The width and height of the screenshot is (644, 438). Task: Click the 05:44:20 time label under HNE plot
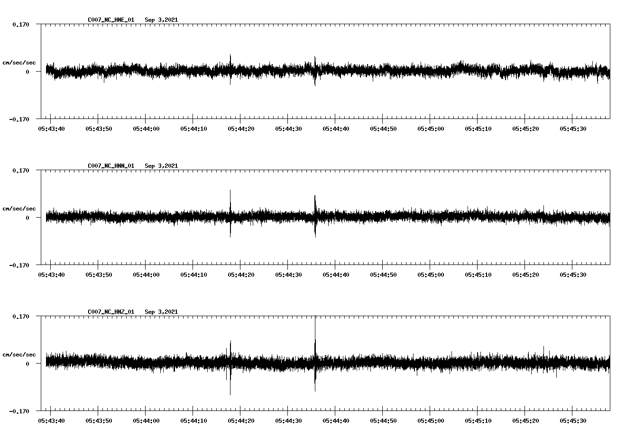pyautogui.click(x=241, y=128)
